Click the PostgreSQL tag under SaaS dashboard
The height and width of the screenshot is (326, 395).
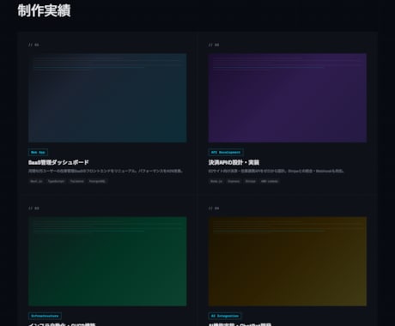coord(97,181)
